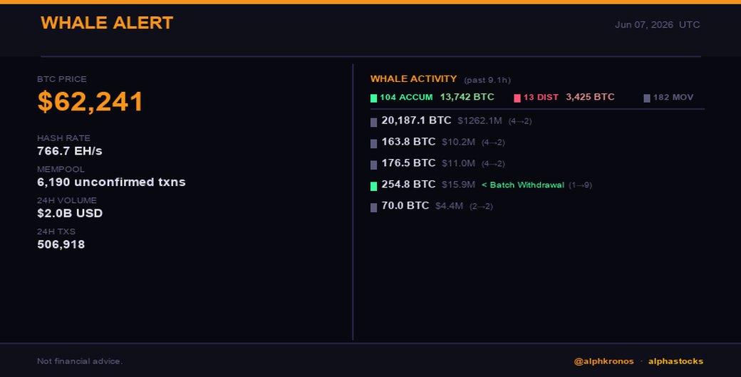Click the Batch Withdrawal tag
This screenshot has width=741, height=377.
click(x=523, y=185)
